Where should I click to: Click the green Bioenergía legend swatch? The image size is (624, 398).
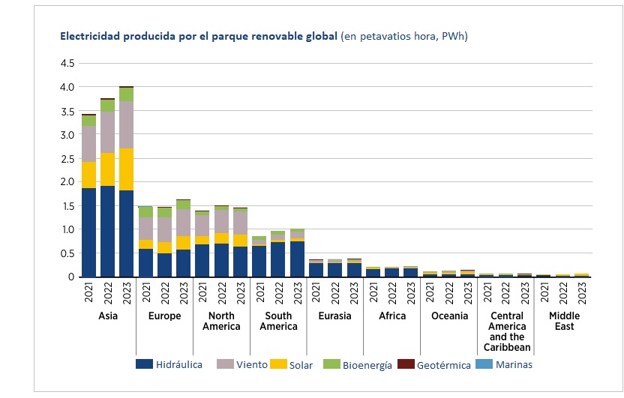click(331, 364)
